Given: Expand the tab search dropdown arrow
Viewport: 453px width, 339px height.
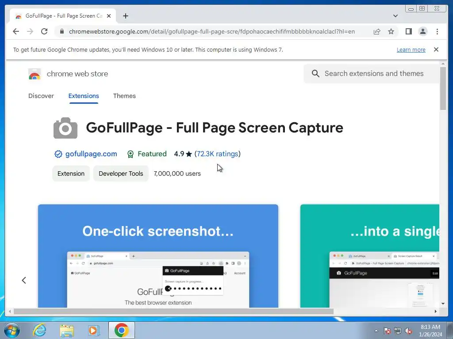Looking at the screenshot, I should [x=395, y=16].
